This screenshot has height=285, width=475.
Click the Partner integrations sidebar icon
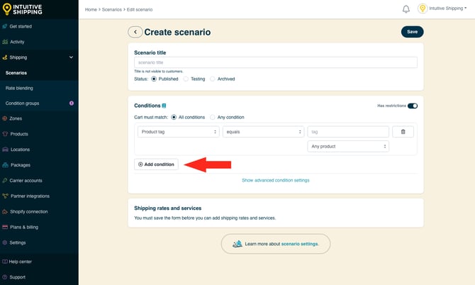(5, 196)
